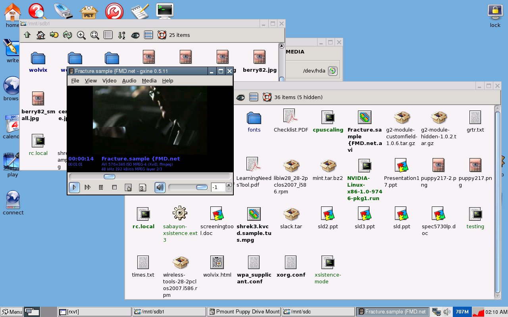Image resolution: width=508 pixels, height=317 pixels.
Task: Select wolvix.html file icon
Action: [x=217, y=266]
